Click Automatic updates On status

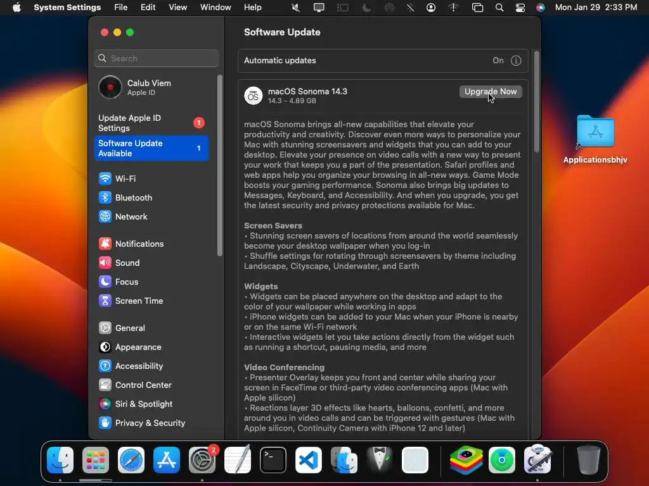(498, 61)
